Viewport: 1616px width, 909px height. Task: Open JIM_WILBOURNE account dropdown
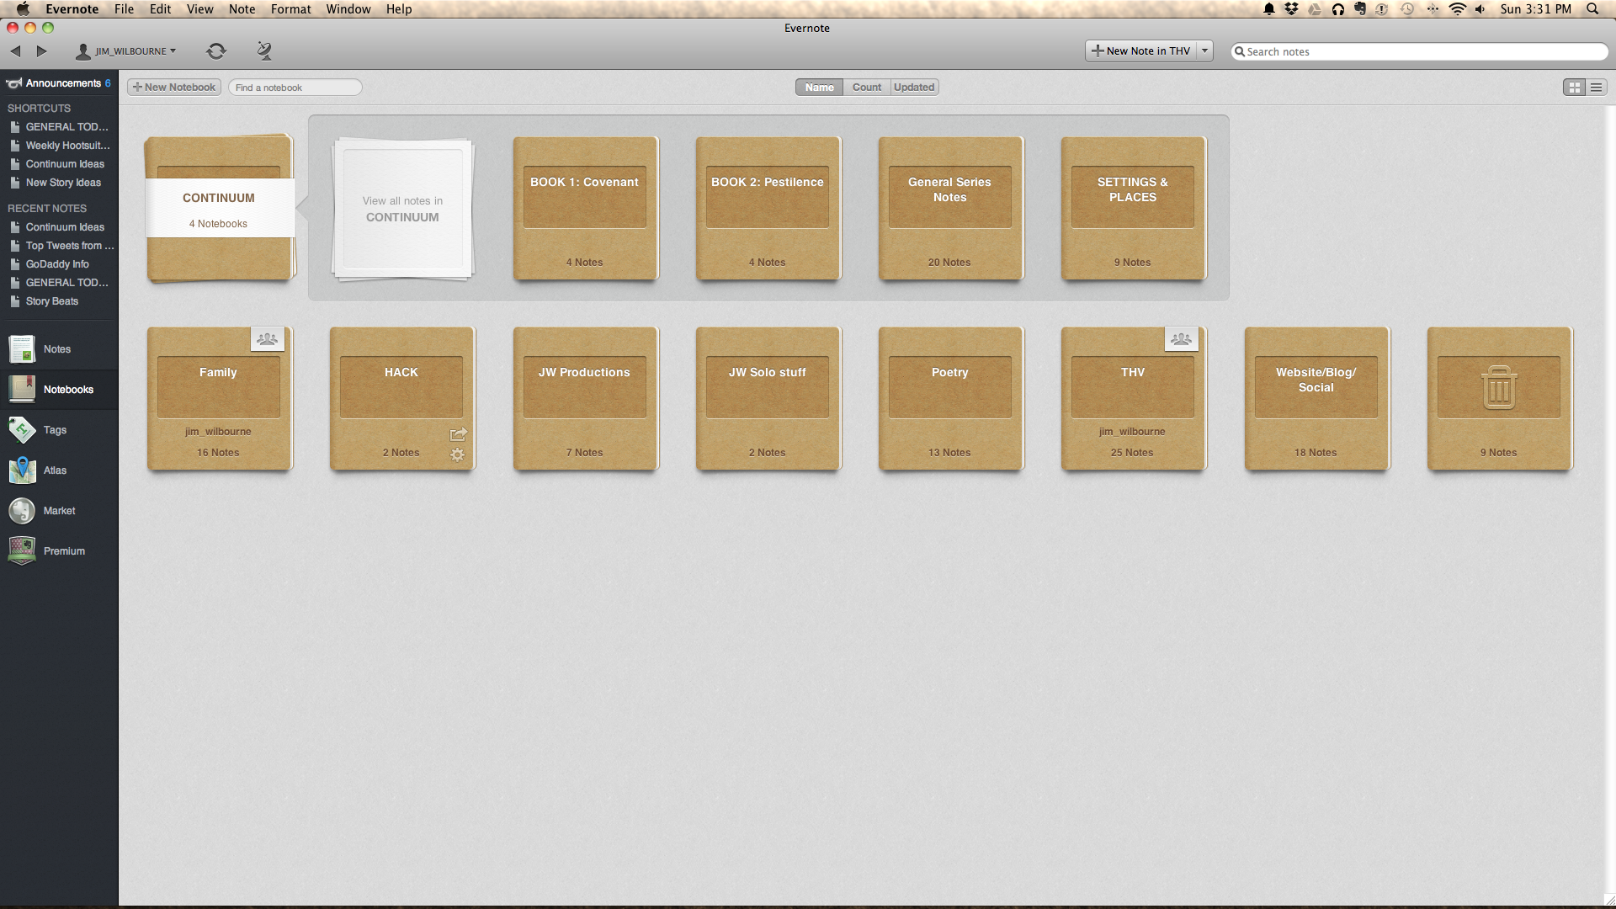click(x=126, y=51)
